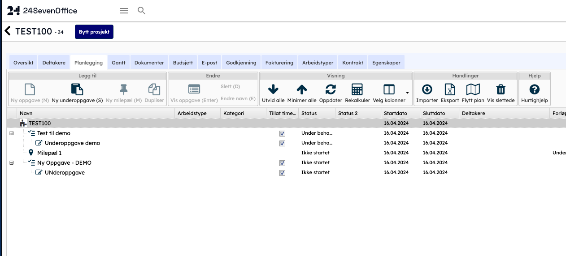This screenshot has width=566, height=256.
Task: Switch to the Gantt tab
Action: click(118, 63)
